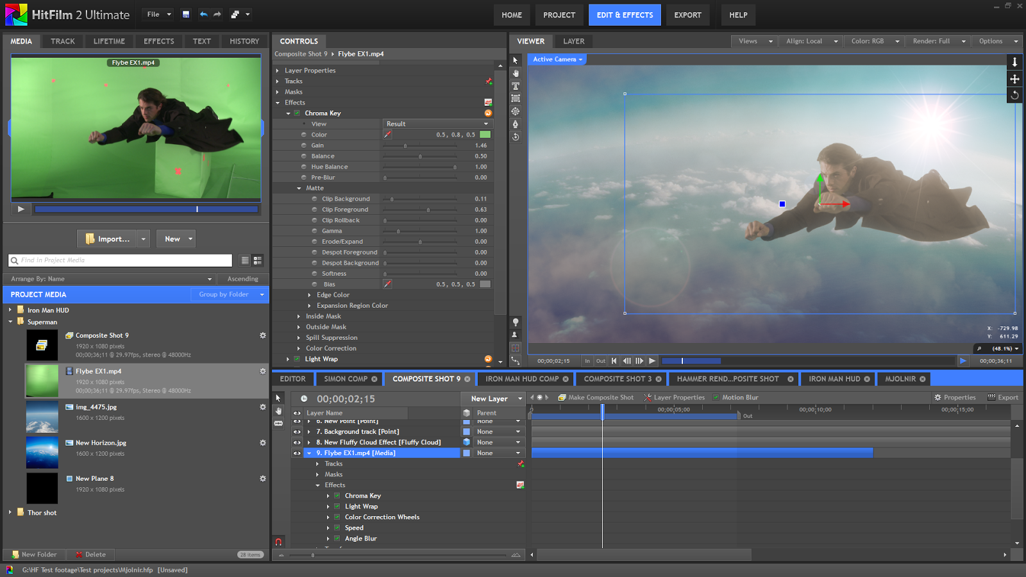
Task: Open the View Result dropdown
Action: [437, 124]
